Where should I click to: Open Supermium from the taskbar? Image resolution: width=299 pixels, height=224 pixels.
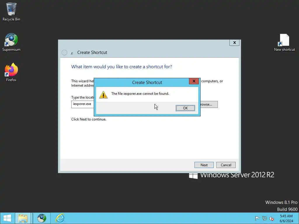[x=41, y=218]
